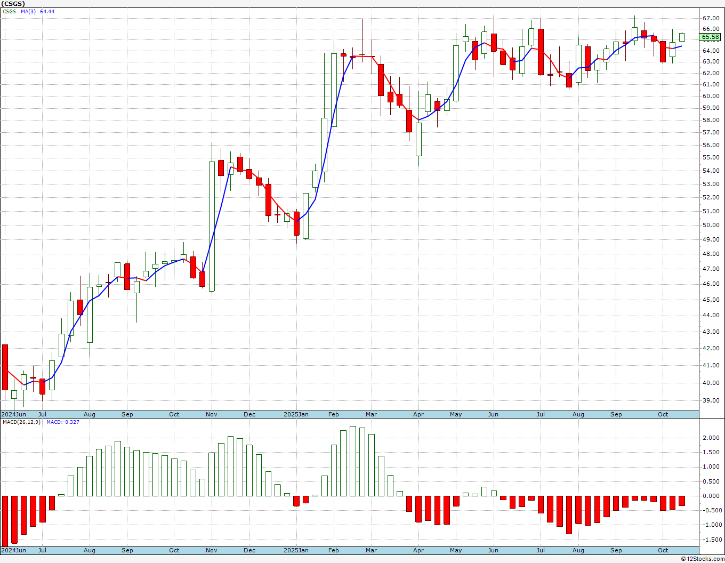Image resolution: width=725 pixels, height=563 pixels.
Task: Click the 2025Jan marker on price timeline
Action: pos(296,414)
